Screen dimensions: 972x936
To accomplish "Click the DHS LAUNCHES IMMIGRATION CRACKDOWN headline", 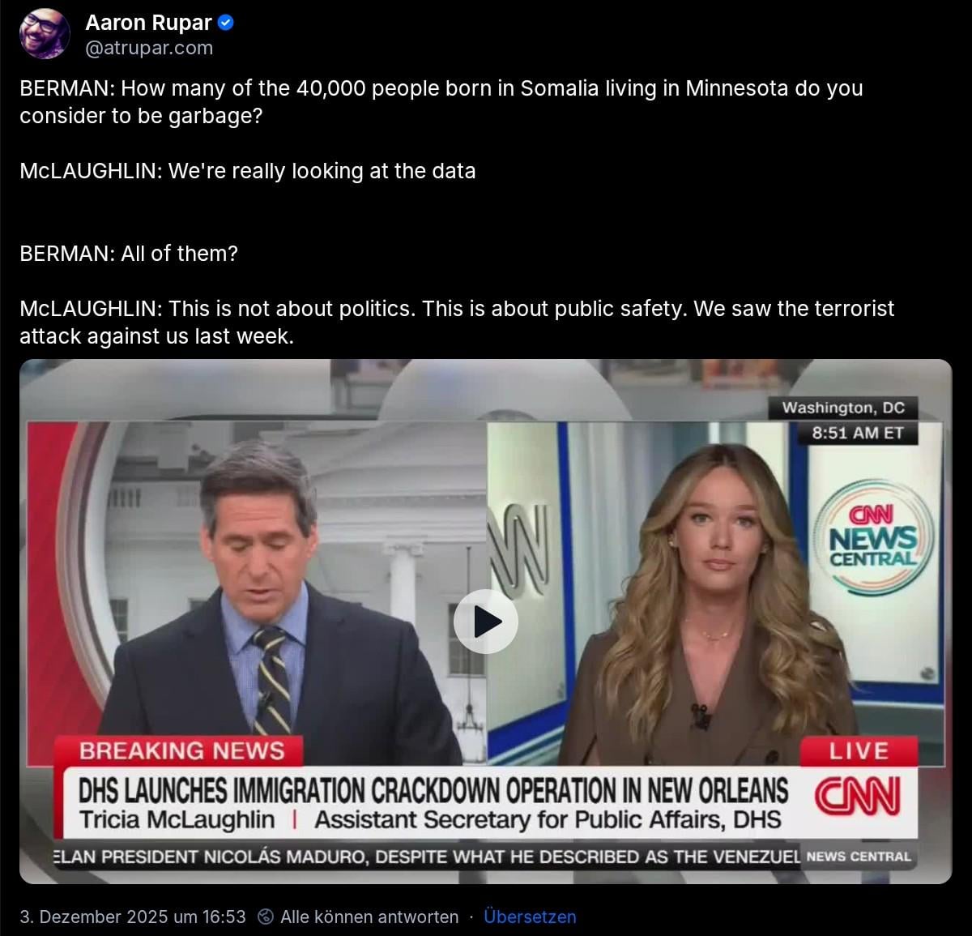I will tap(433, 790).
